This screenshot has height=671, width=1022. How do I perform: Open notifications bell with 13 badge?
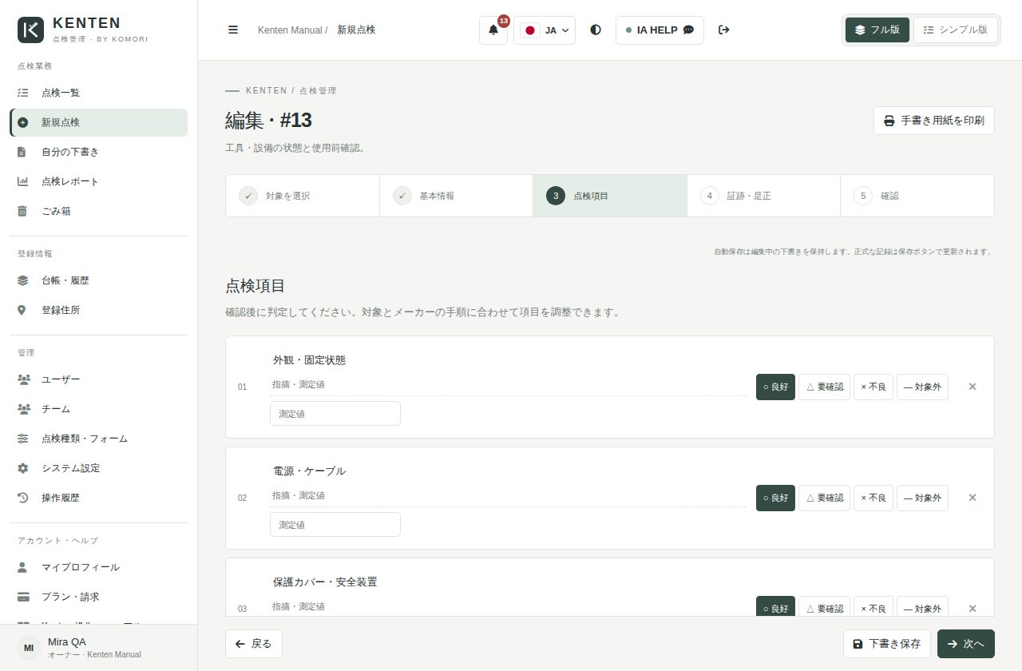point(493,30)
